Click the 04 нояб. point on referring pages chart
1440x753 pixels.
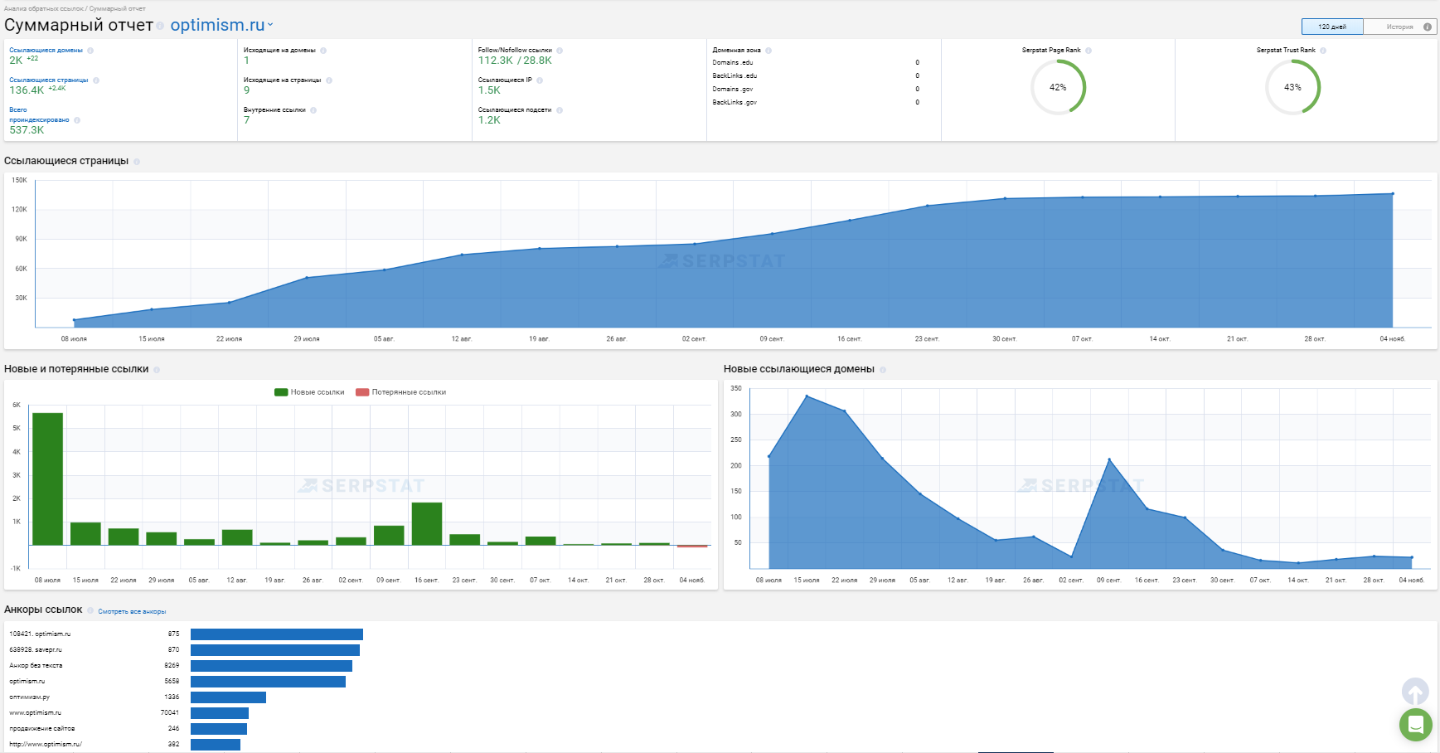point(1393,194)
